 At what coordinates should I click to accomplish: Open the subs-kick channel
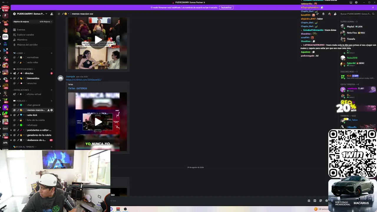[32, 115]
